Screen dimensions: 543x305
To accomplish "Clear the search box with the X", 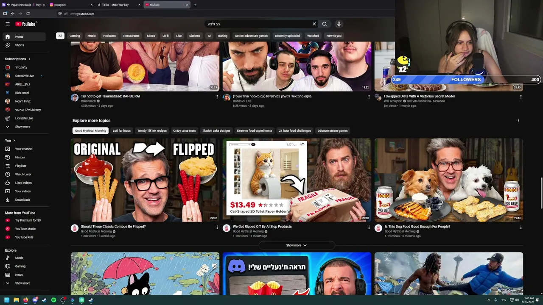I will [314, 24].
